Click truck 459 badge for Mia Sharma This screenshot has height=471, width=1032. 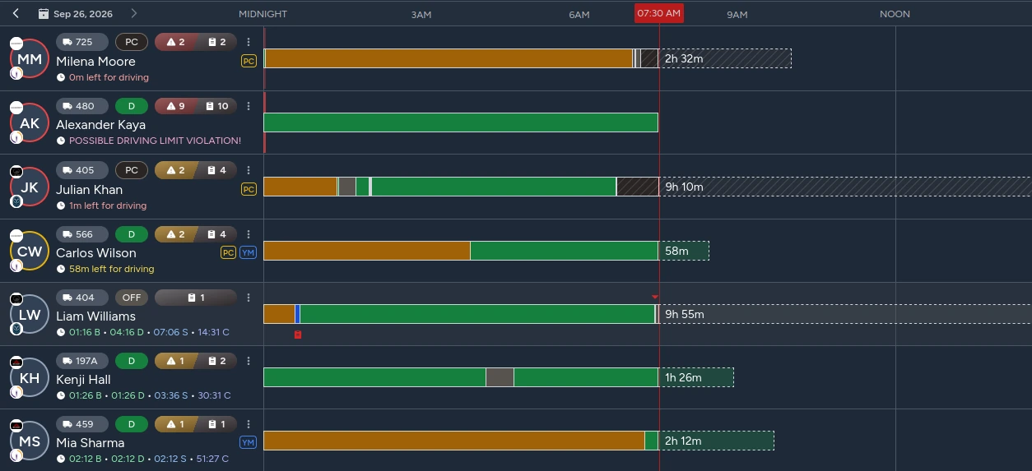(x=82, y=424)
